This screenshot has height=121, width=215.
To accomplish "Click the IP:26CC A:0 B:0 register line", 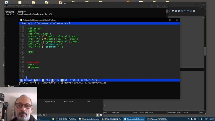I will point(62,83).
